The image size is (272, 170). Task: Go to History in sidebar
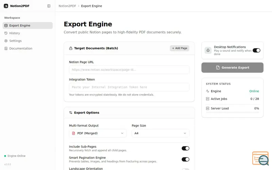(28, 33)
